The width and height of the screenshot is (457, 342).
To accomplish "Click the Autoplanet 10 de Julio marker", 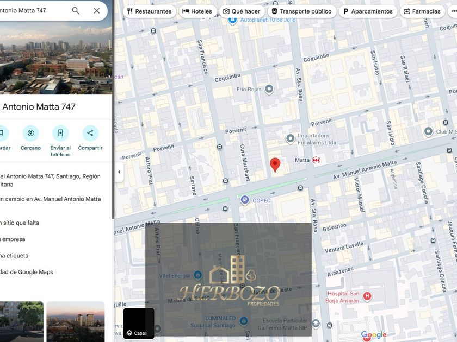I will [232, 21].
